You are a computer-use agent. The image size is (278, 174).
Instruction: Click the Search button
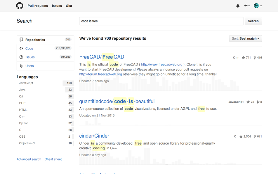(253, 21)
